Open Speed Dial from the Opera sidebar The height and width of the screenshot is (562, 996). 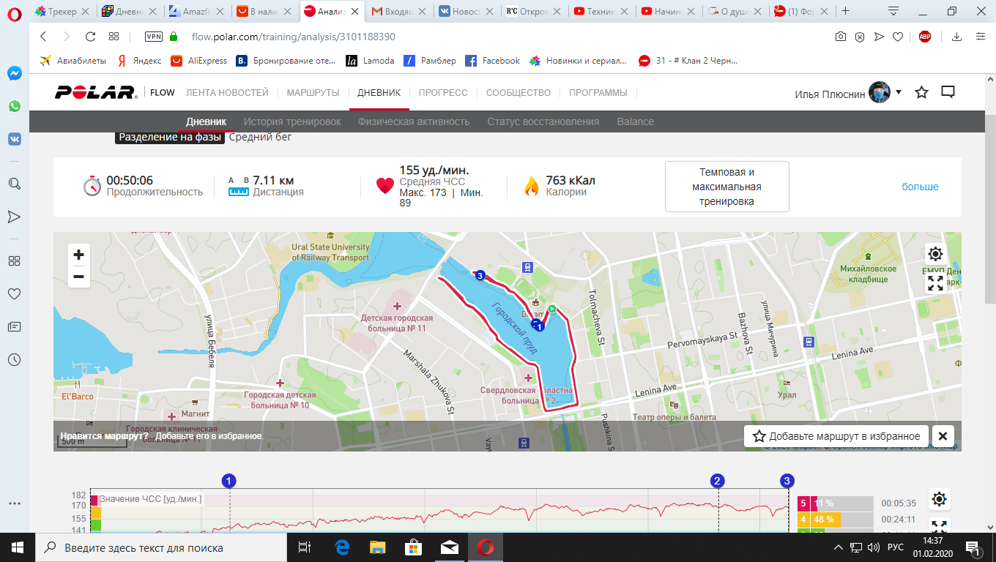15,261
